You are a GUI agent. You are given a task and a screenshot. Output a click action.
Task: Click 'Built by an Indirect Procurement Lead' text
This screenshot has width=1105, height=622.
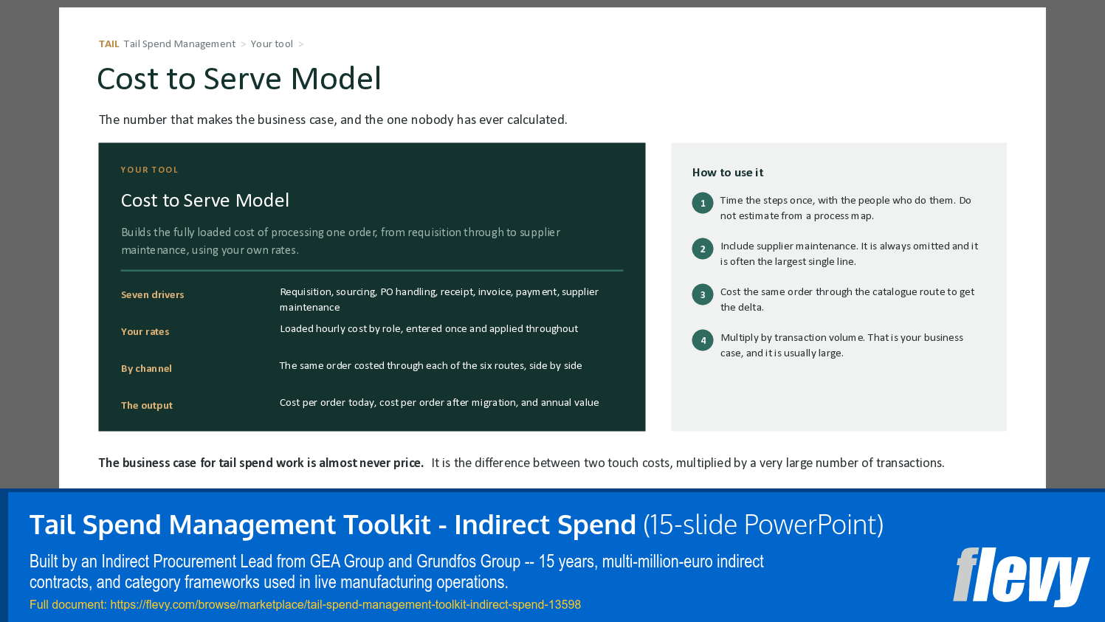[x=396, y=571]
